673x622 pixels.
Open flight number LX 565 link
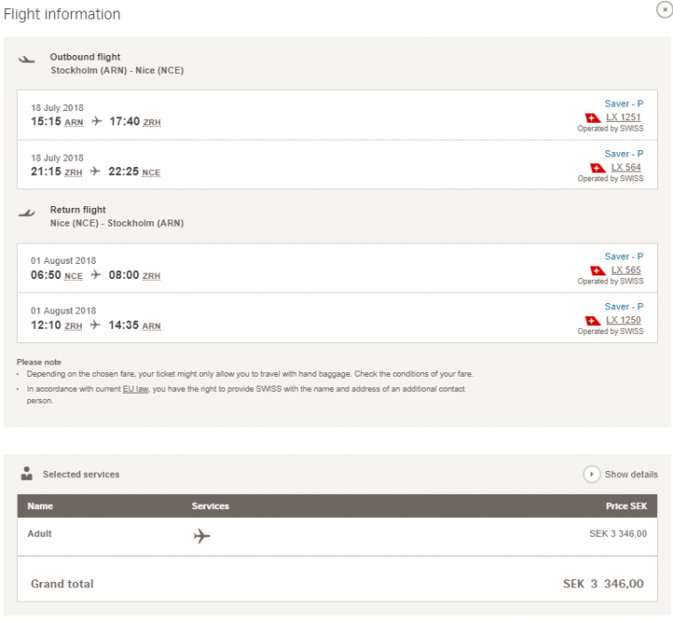[626, 270]
